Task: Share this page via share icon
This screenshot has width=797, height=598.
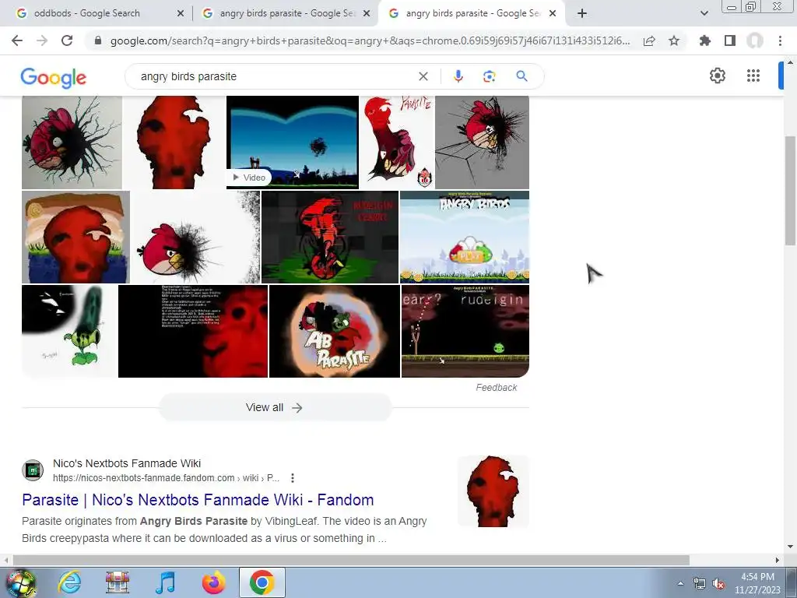Action: (x=649, y=40)
